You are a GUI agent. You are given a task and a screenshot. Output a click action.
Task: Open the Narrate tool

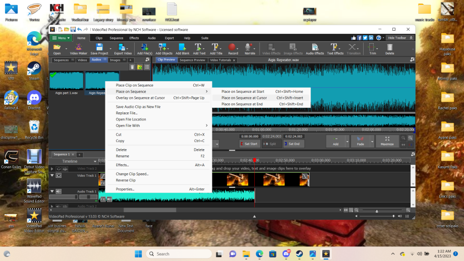pyautogui.click(x=250, y=49)
